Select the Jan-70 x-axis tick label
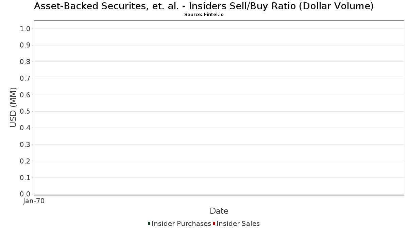This screenshot has height=229, width=408. [x=34, y=201]
